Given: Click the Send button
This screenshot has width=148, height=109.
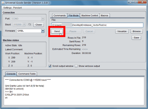Looking at the screenshot, I should pos(57,31).
